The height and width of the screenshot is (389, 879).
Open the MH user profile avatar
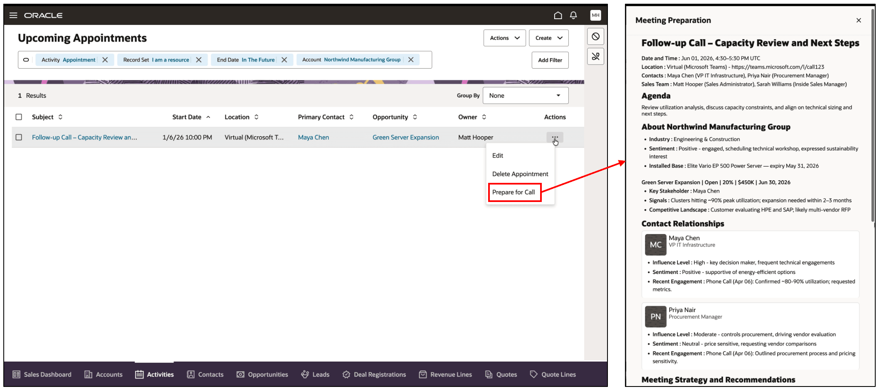(595, 15)
